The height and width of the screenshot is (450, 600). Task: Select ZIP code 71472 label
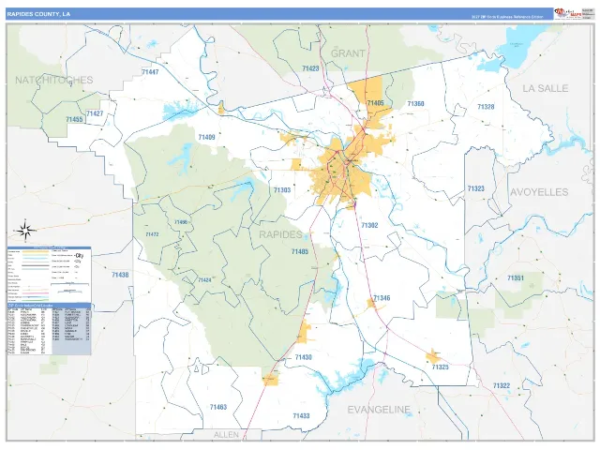pyautogui.click(x=152, y=234)
